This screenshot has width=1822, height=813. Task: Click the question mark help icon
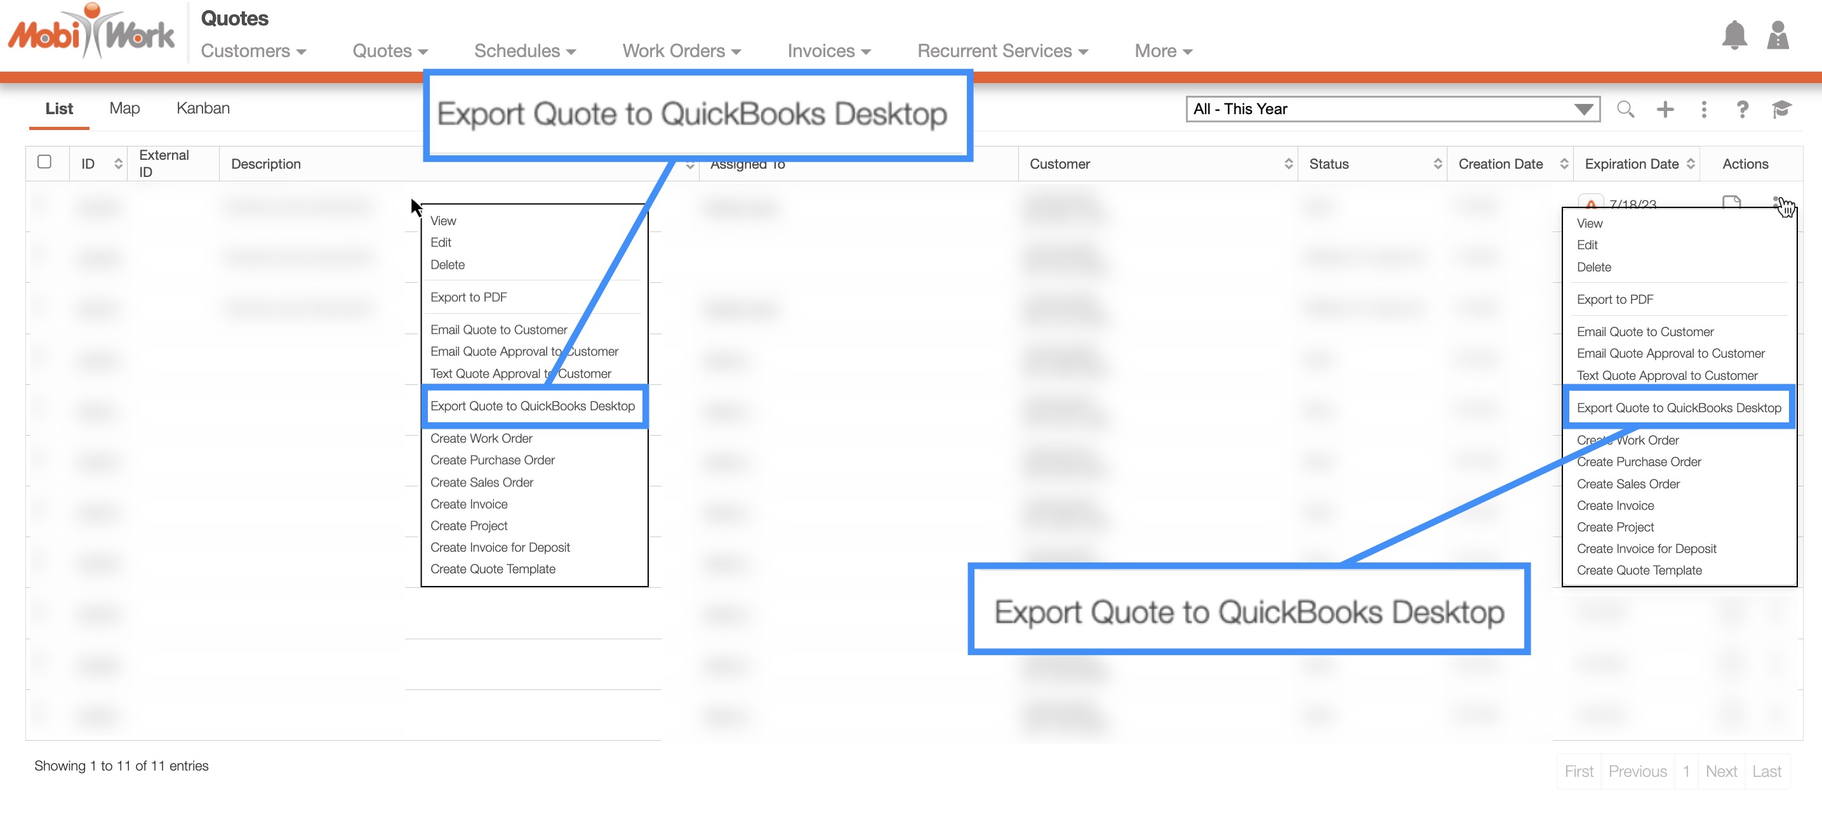pyautogui.click(x=1742, y=110)
